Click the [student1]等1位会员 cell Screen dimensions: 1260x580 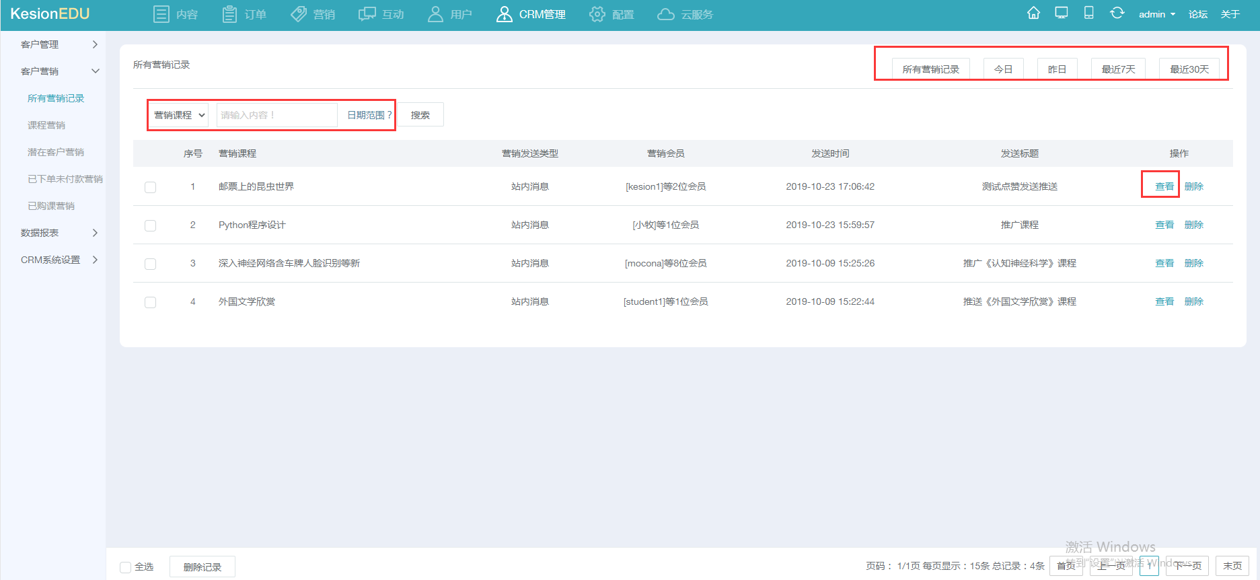coord(666,301)
